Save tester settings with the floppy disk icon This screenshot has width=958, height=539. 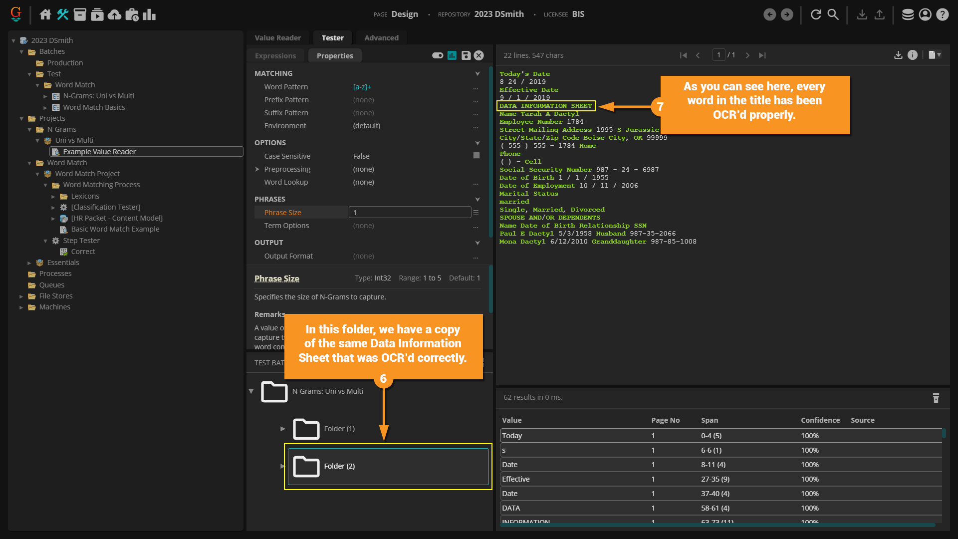(x=466, y=55)
